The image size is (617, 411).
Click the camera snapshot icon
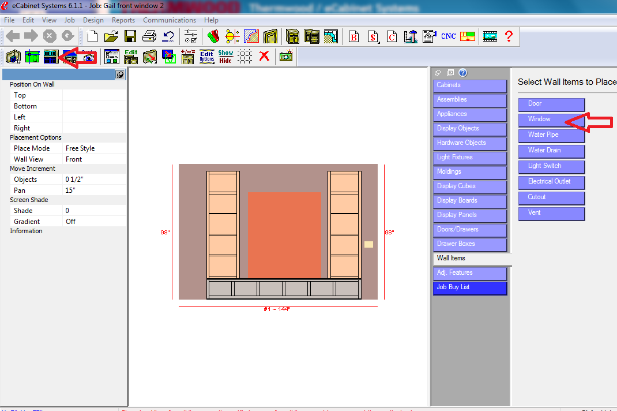point(285,57)
